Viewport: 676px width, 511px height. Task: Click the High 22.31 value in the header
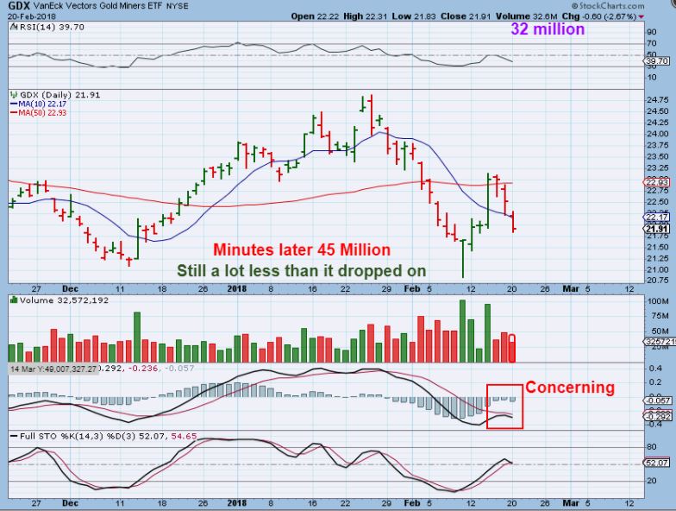[x=366, y=16]
